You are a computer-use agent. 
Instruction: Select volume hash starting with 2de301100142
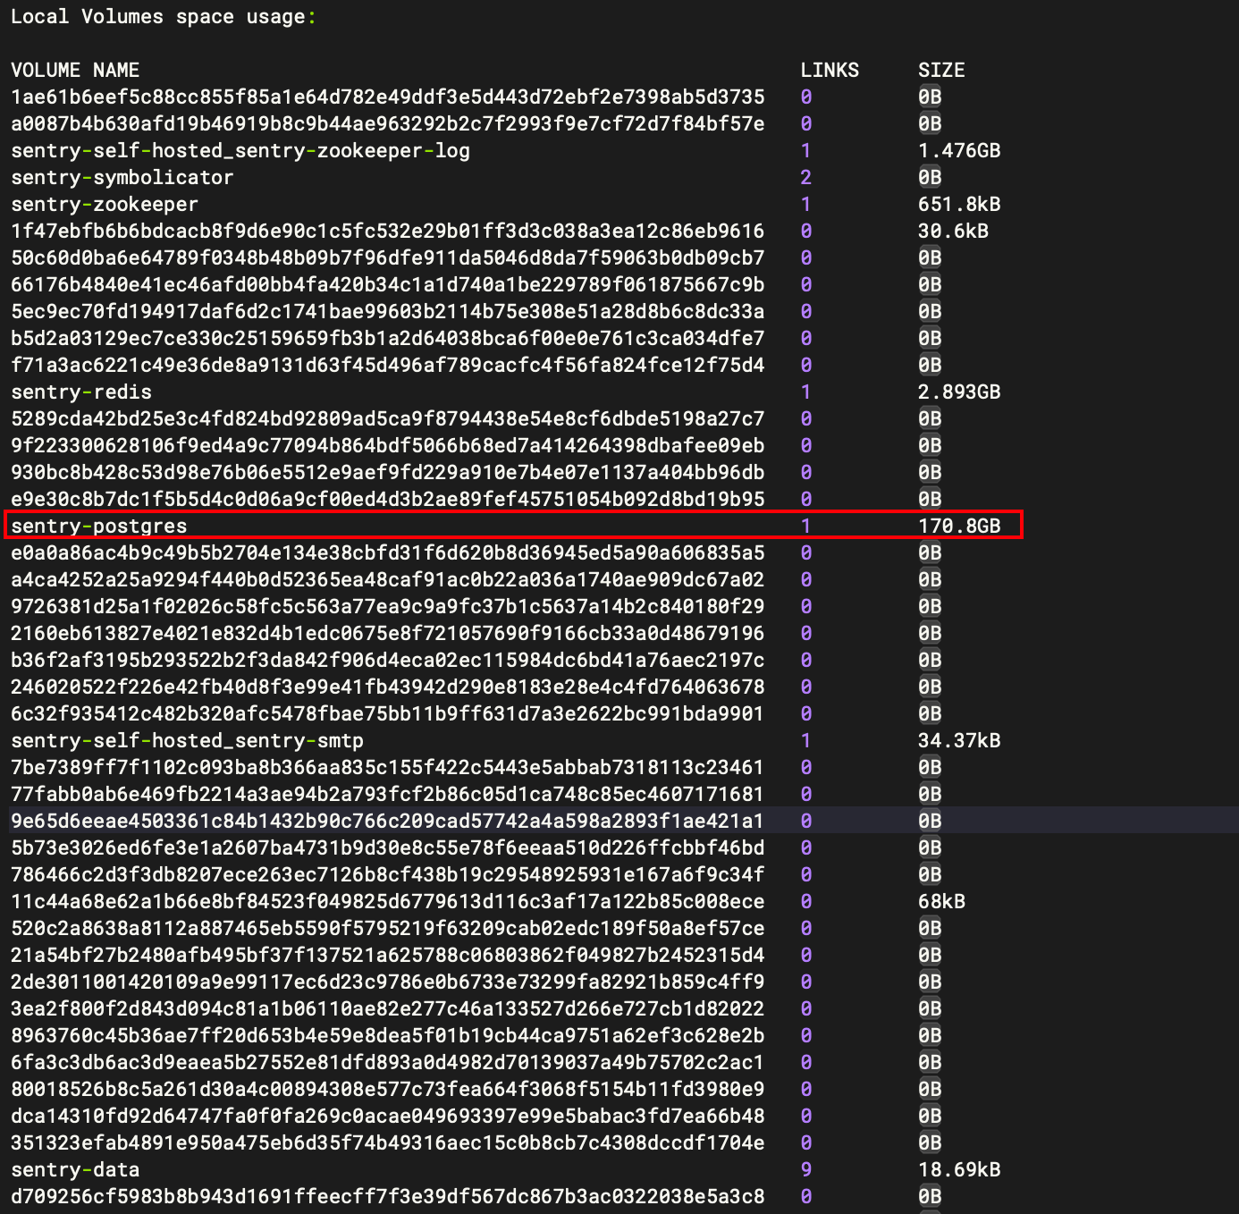388,982
